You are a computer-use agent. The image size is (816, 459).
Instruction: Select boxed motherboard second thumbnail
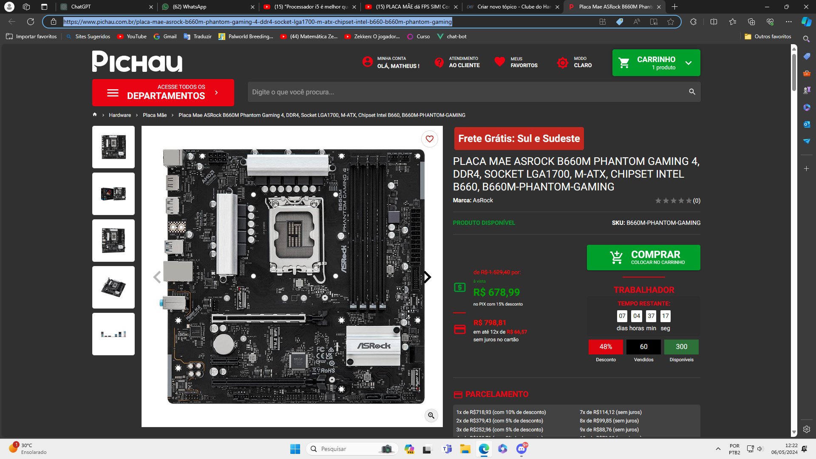[113, 194]
